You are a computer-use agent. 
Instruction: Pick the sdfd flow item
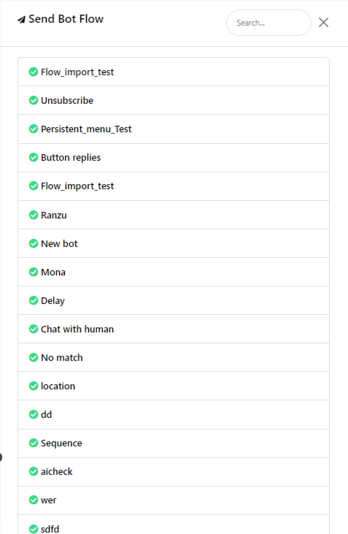point(174,525)
